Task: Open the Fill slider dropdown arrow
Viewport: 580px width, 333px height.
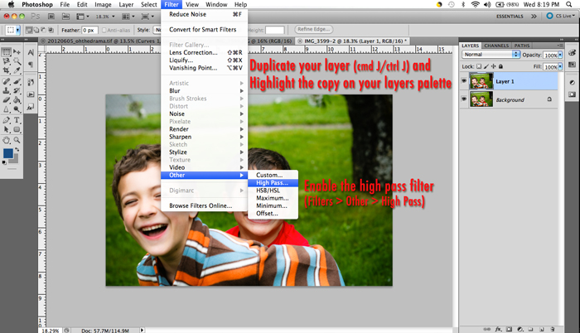Action: click(560, 66)
